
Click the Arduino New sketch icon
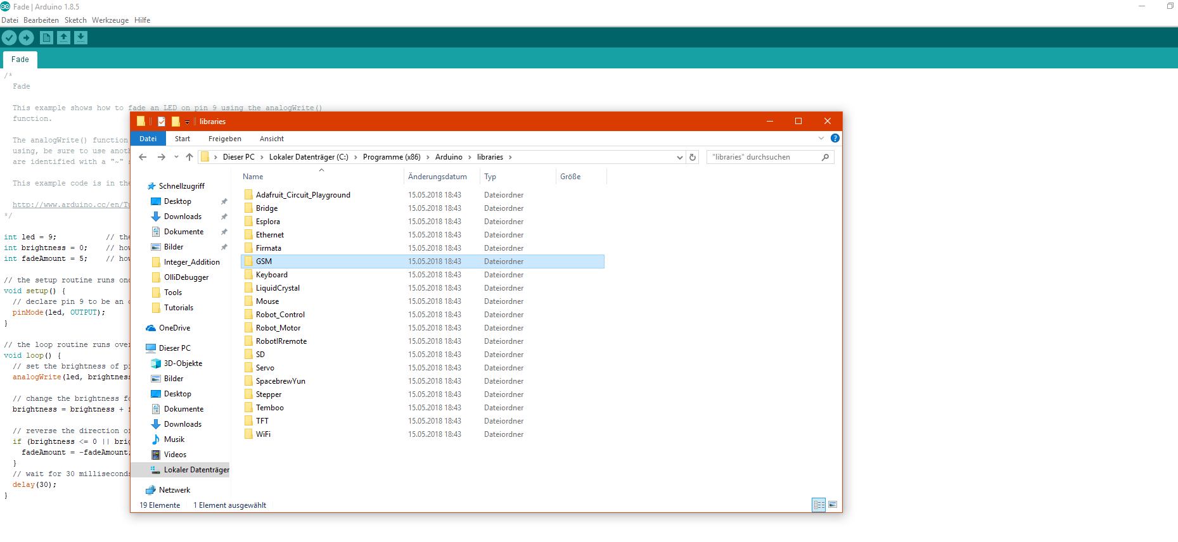point(47,38)
